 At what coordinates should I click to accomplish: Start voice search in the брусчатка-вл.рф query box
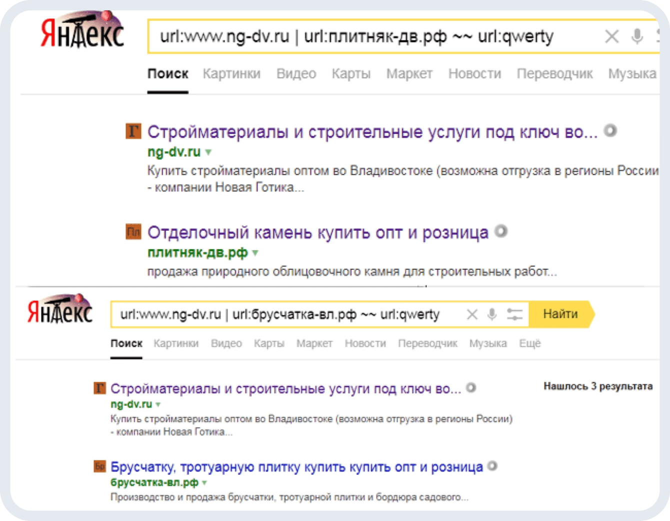pyautogui.click(x=492, y=314)
